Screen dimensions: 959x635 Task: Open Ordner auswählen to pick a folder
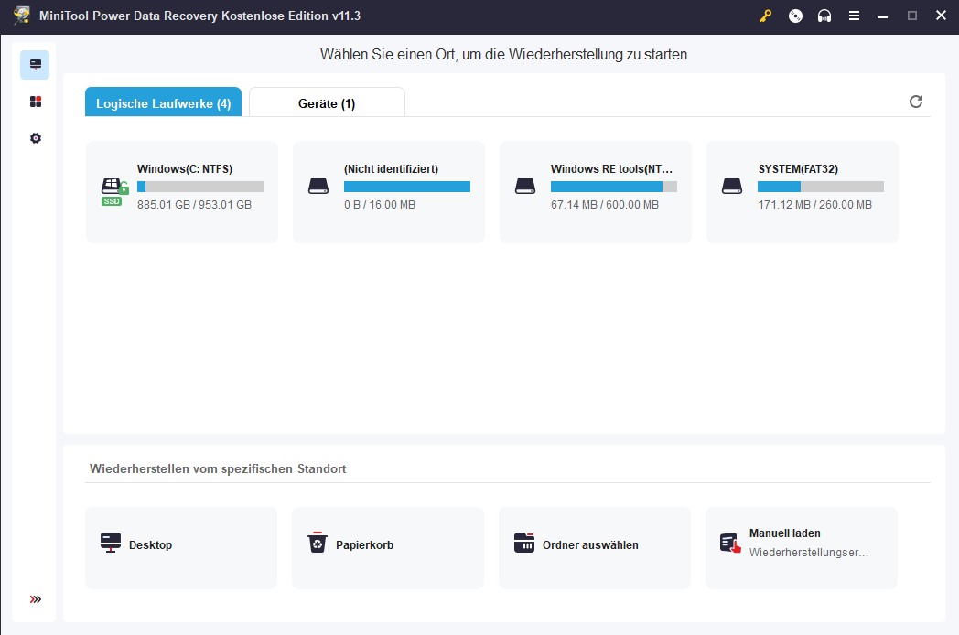595,548
